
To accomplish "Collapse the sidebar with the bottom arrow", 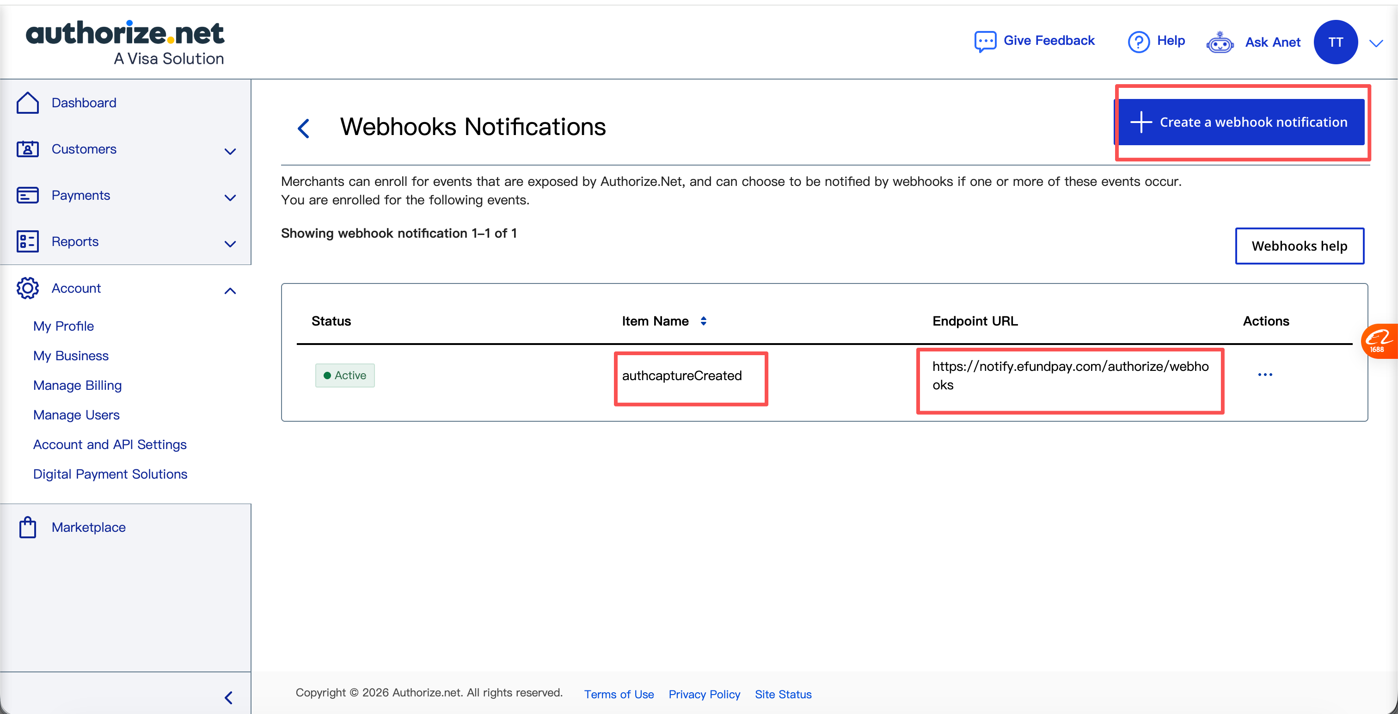I will [229, 697].
